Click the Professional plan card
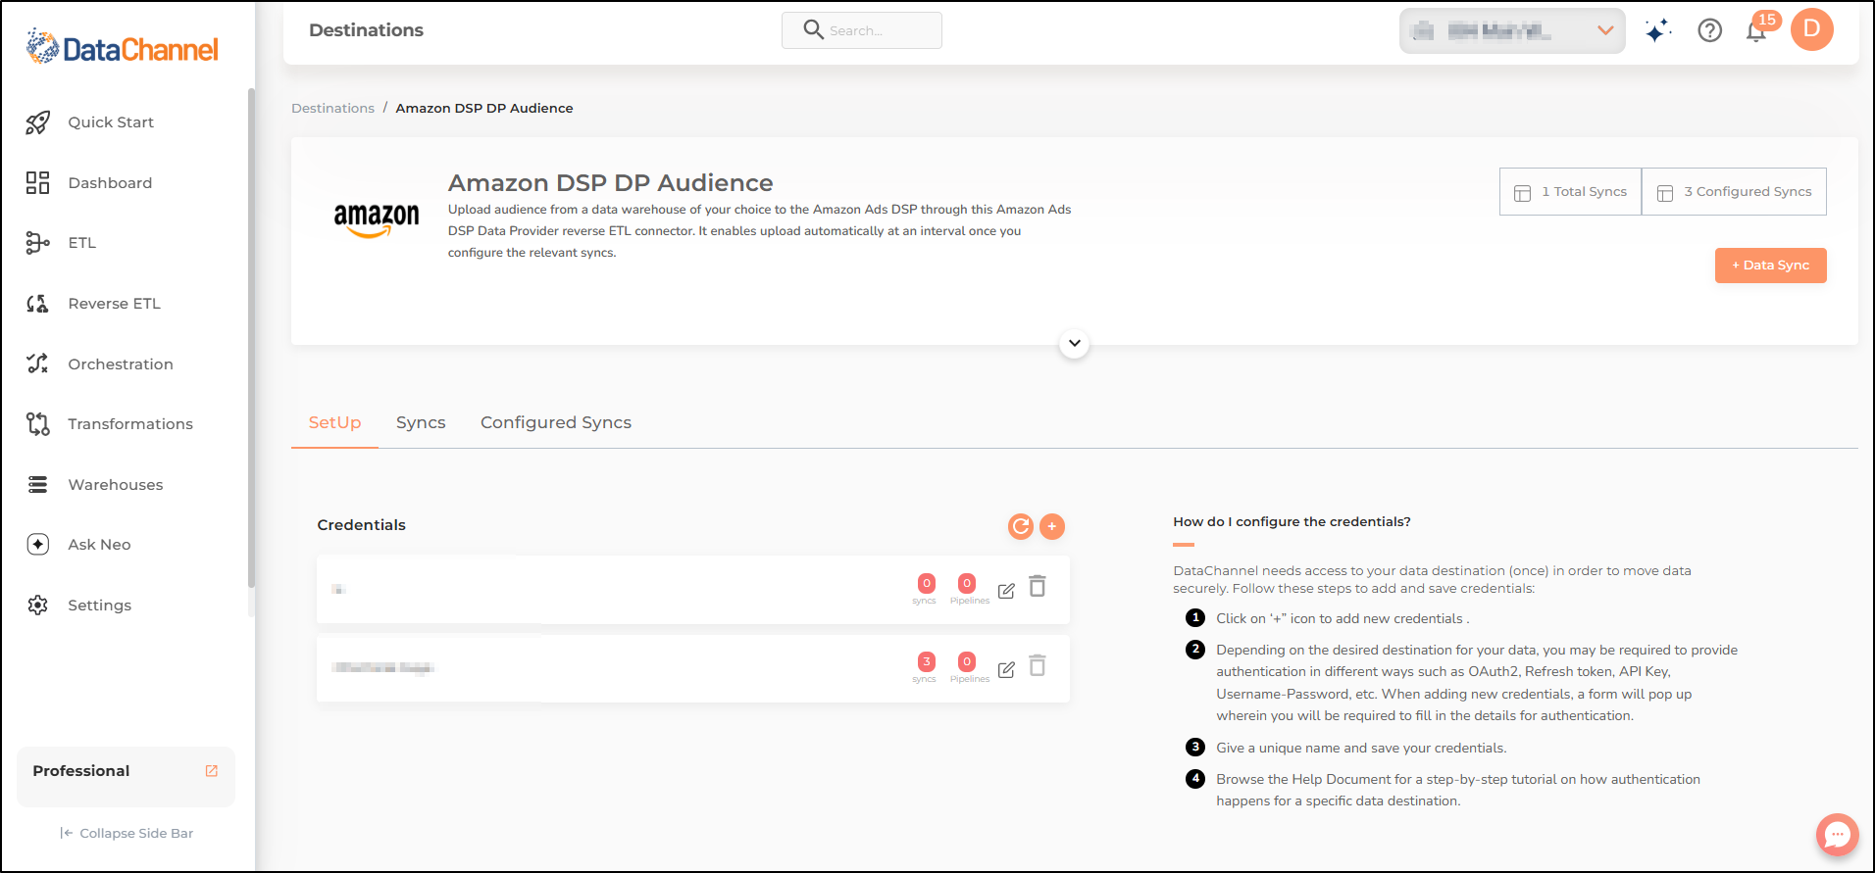 tap(126, 777)
